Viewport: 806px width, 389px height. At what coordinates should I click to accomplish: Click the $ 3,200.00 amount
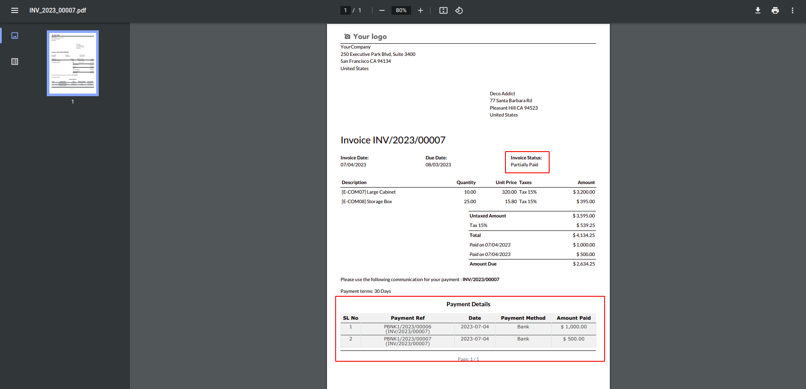[584, 192]
